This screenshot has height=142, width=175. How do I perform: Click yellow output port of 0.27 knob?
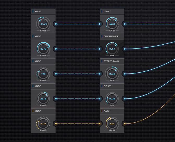point(56,124)
